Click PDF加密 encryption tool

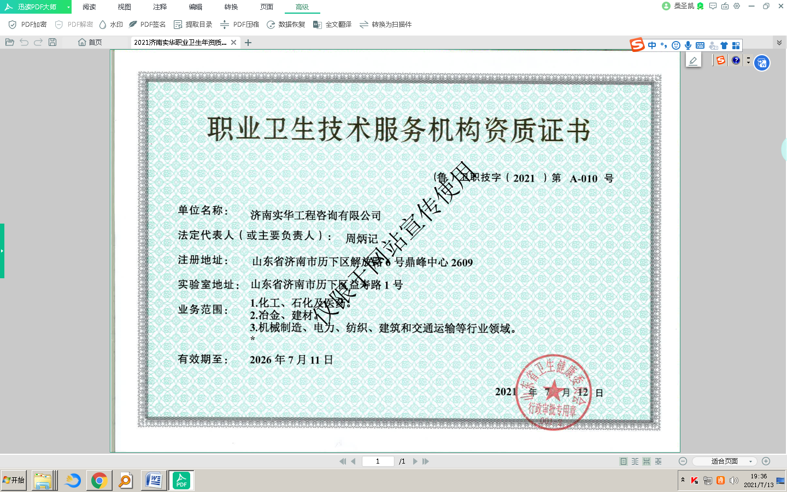[27, 25]
